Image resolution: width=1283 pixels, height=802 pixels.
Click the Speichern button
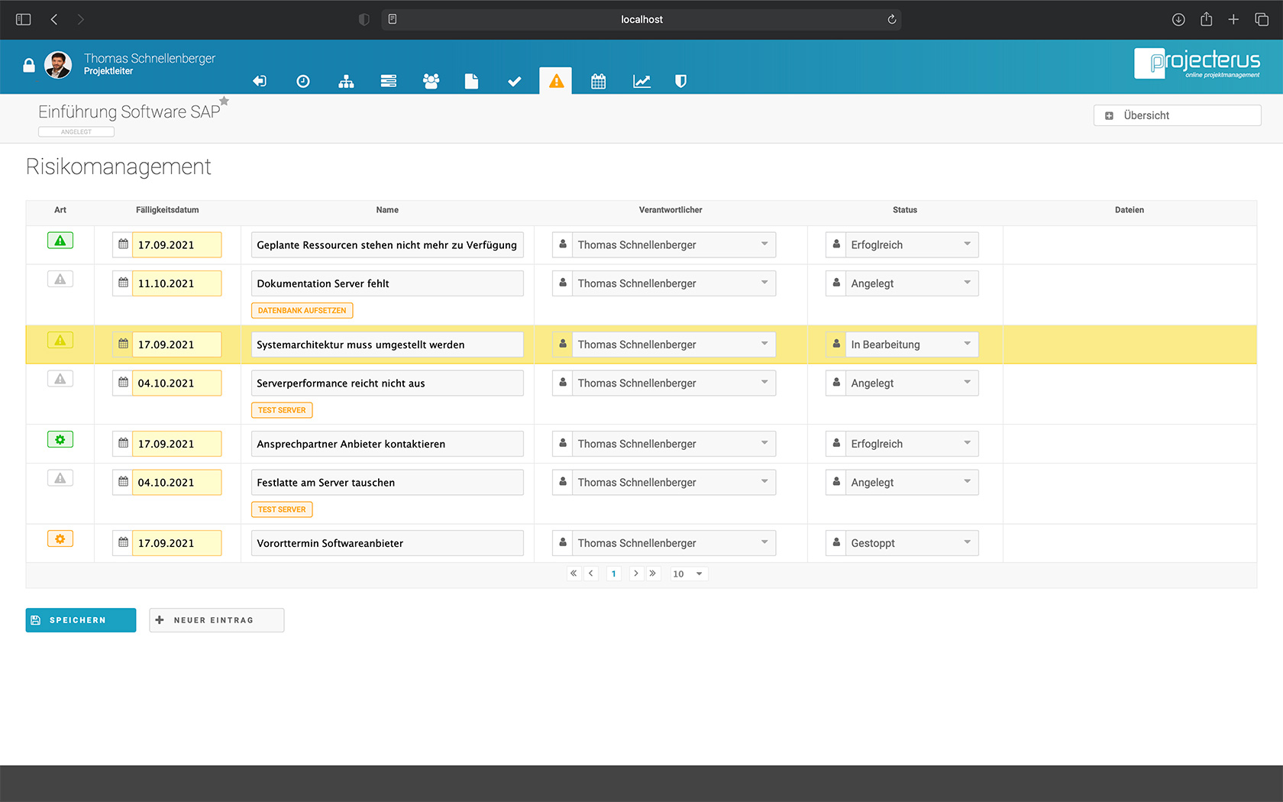tap(81, 620)
